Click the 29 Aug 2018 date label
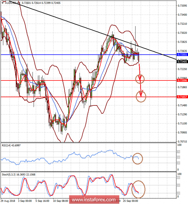This screenshot has width=188, height=204. click(7, 200)
